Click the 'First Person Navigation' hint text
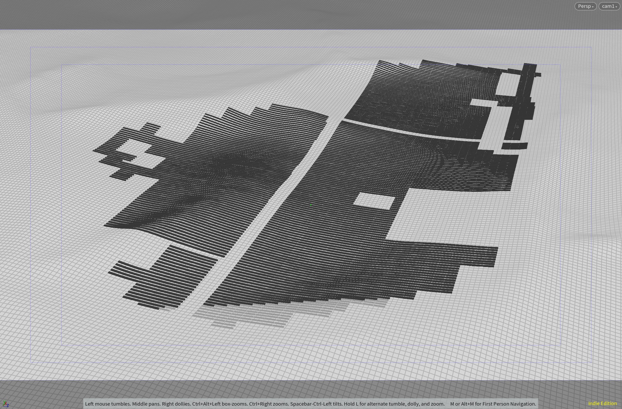The width and height of the screenshot is (622, 409). (x=509, y=404)
